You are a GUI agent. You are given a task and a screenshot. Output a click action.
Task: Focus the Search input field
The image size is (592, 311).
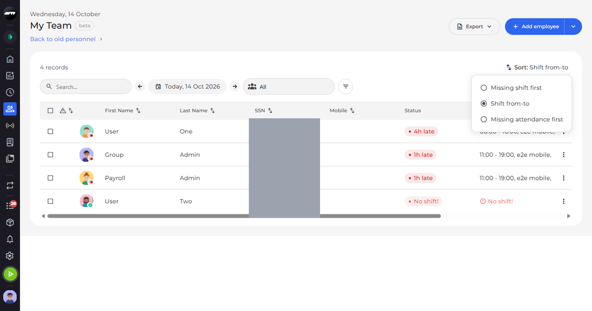86,86
